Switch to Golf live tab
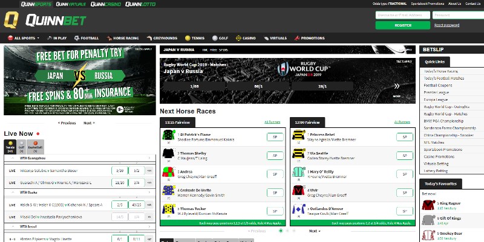The width and height of the screenshot is (484, 242). 21,147
